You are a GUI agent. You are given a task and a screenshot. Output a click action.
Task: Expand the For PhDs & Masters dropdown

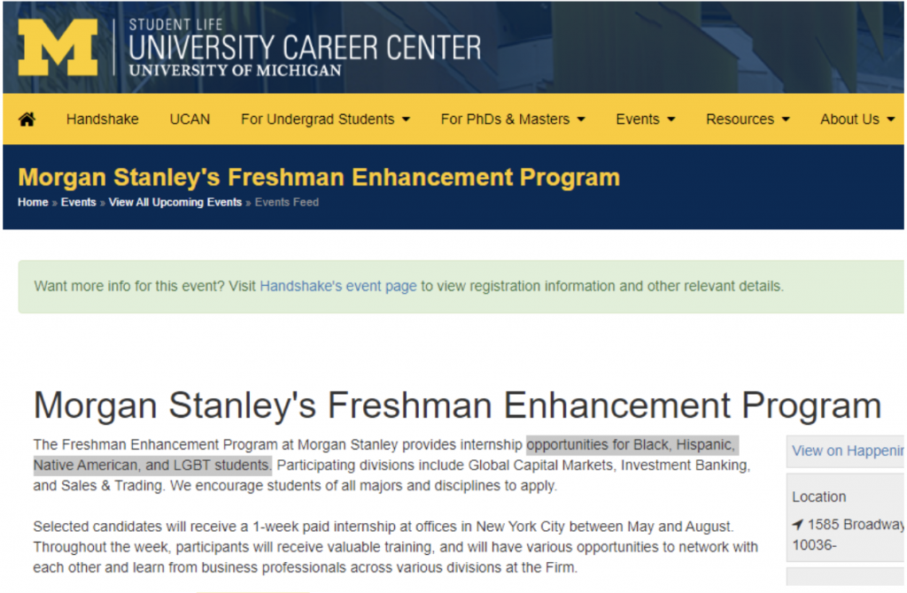click(x=513, y=119)
